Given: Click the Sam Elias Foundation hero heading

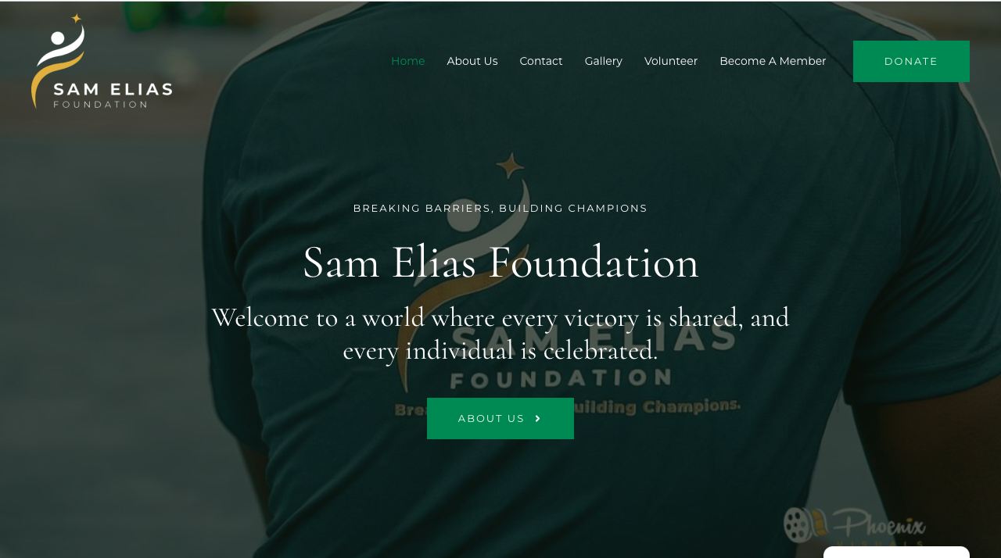Looking at the screenshot, I should click(x=500, y=262).
